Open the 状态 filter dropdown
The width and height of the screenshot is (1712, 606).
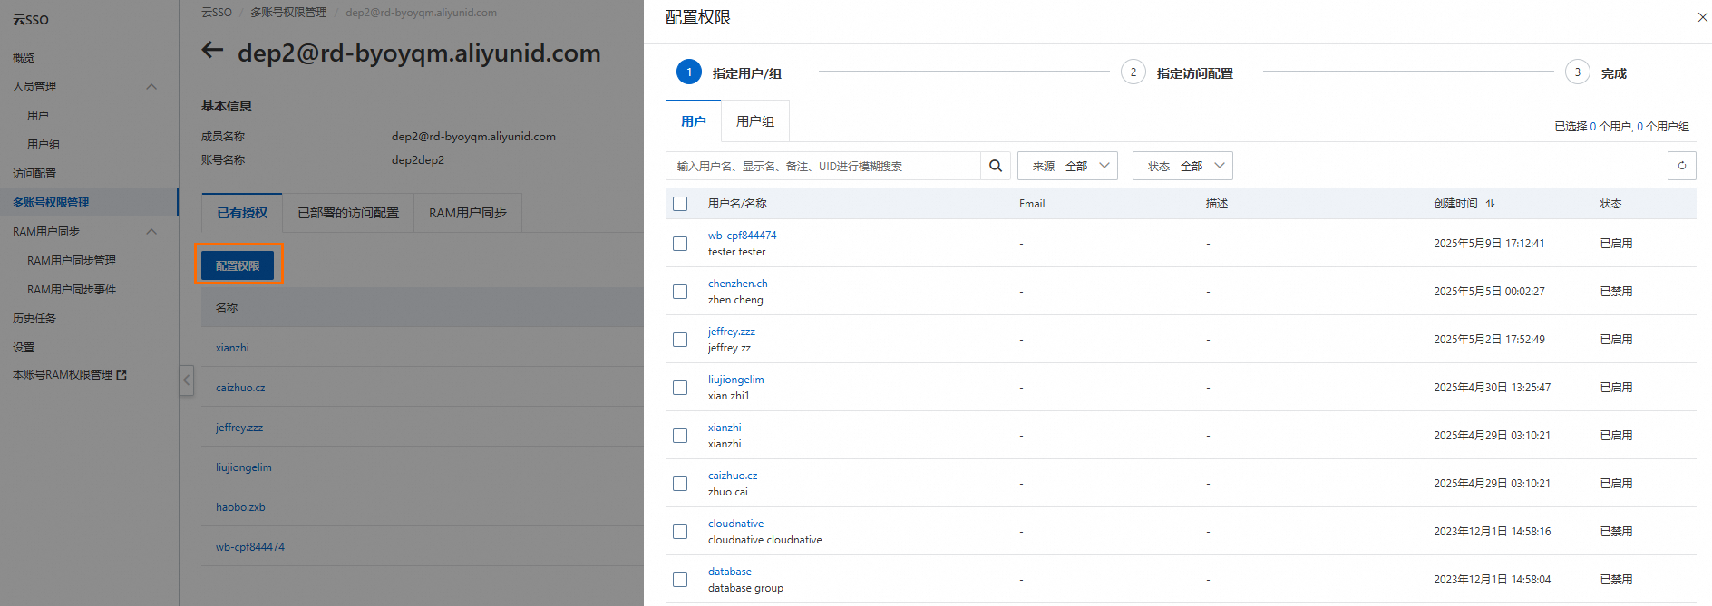click(x=1182, y=166)
